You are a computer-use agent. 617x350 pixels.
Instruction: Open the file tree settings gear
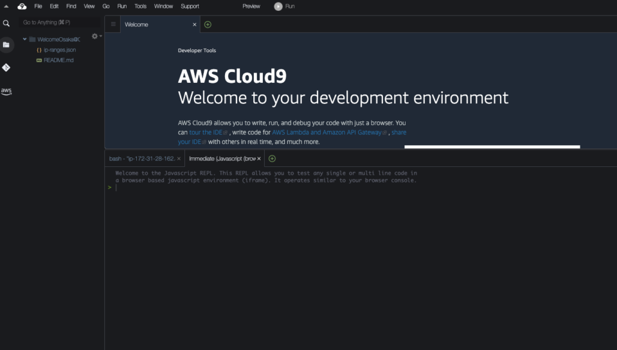click(95, 36)
